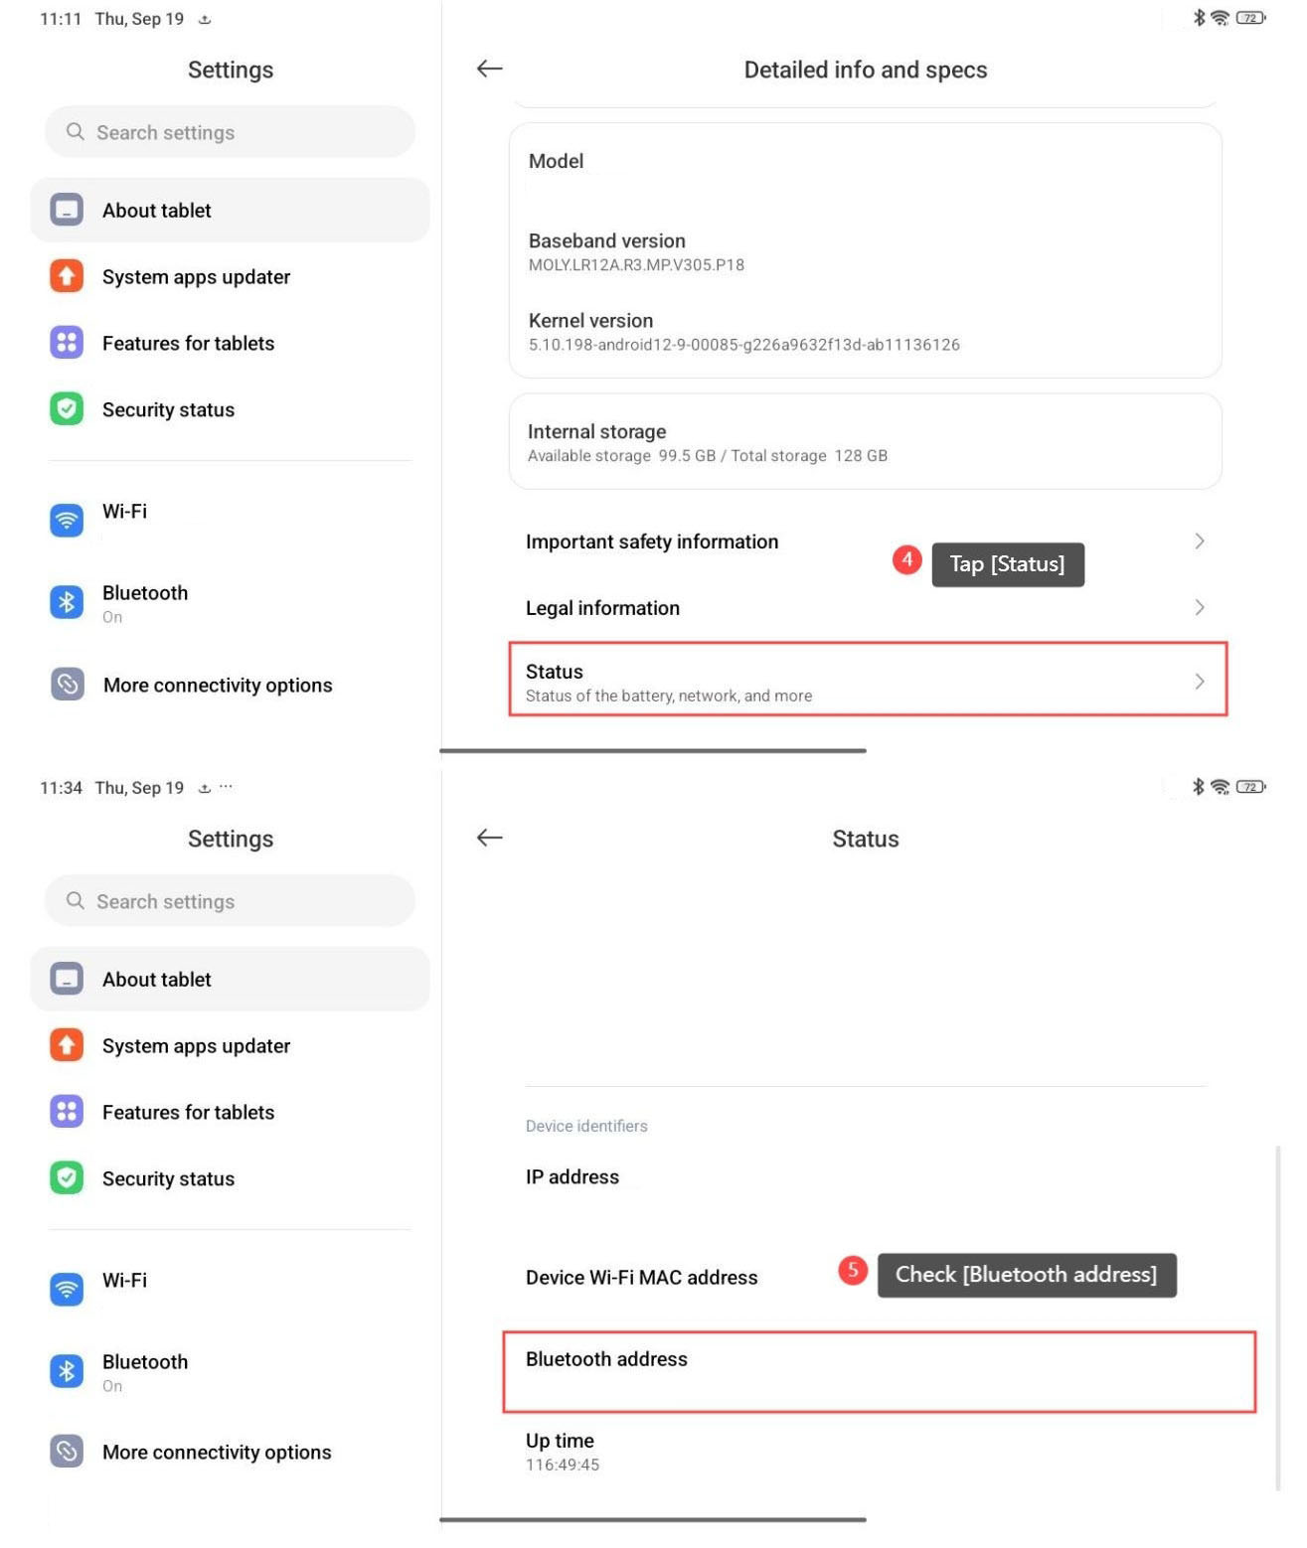
Task: Click About tablet icon in lower sidebar
Action: click(x=67, y=979)
